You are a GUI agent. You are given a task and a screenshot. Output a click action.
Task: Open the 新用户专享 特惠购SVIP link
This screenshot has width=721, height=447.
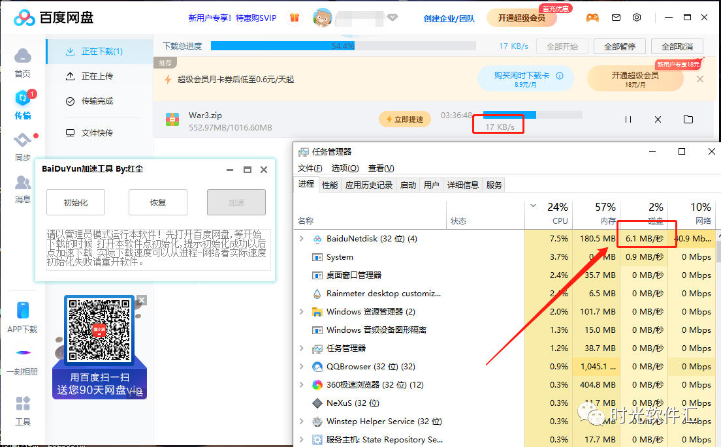point(232,18)
